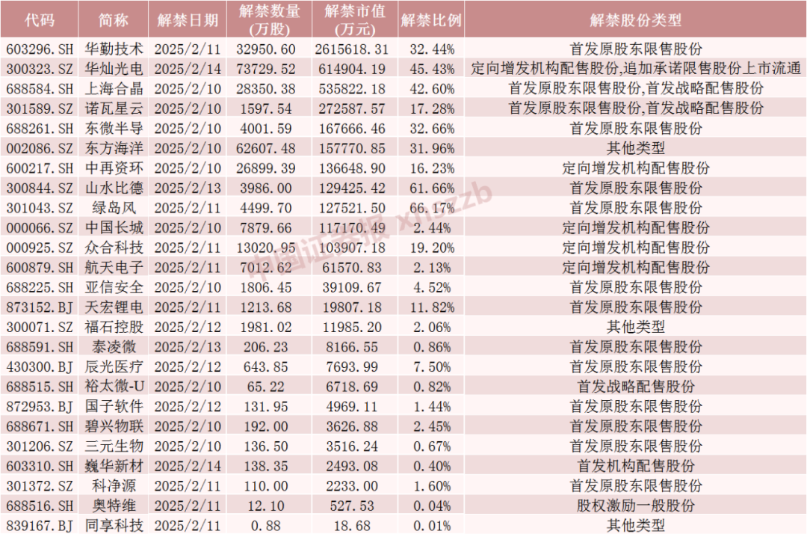807x534 pixels.
Task: Click the 解禁股份类型 column header
Action: pos(636,19)
